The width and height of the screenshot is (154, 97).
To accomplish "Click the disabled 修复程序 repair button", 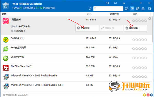I will pyautogui.click(x=111, y=28).
